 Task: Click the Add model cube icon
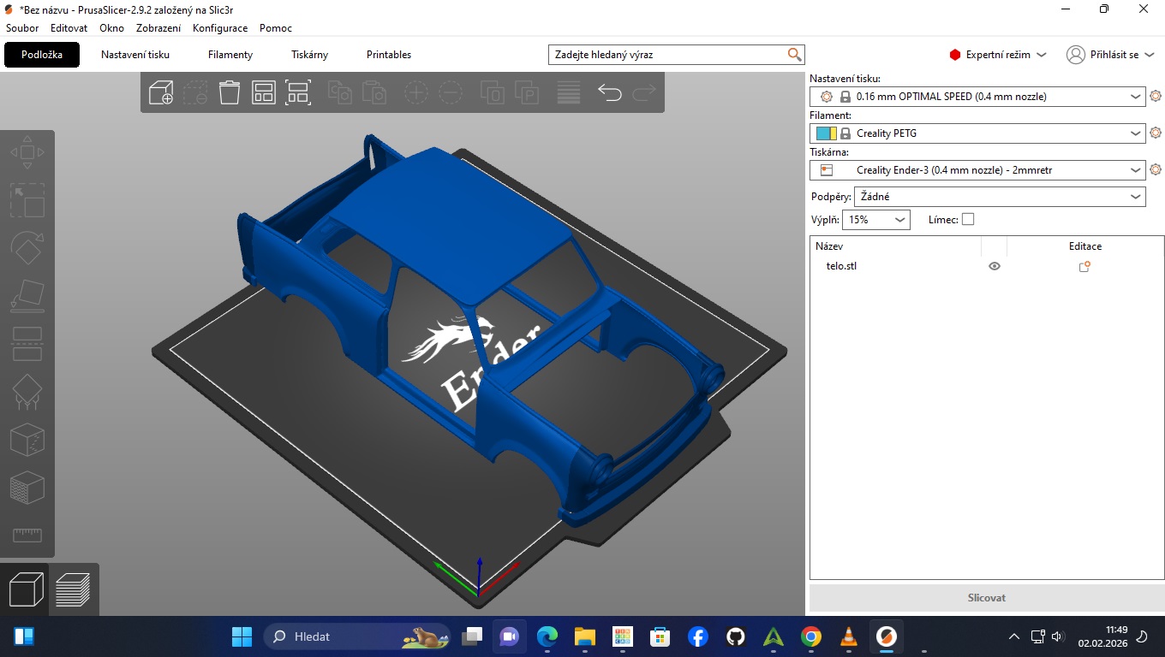(161, 92)
